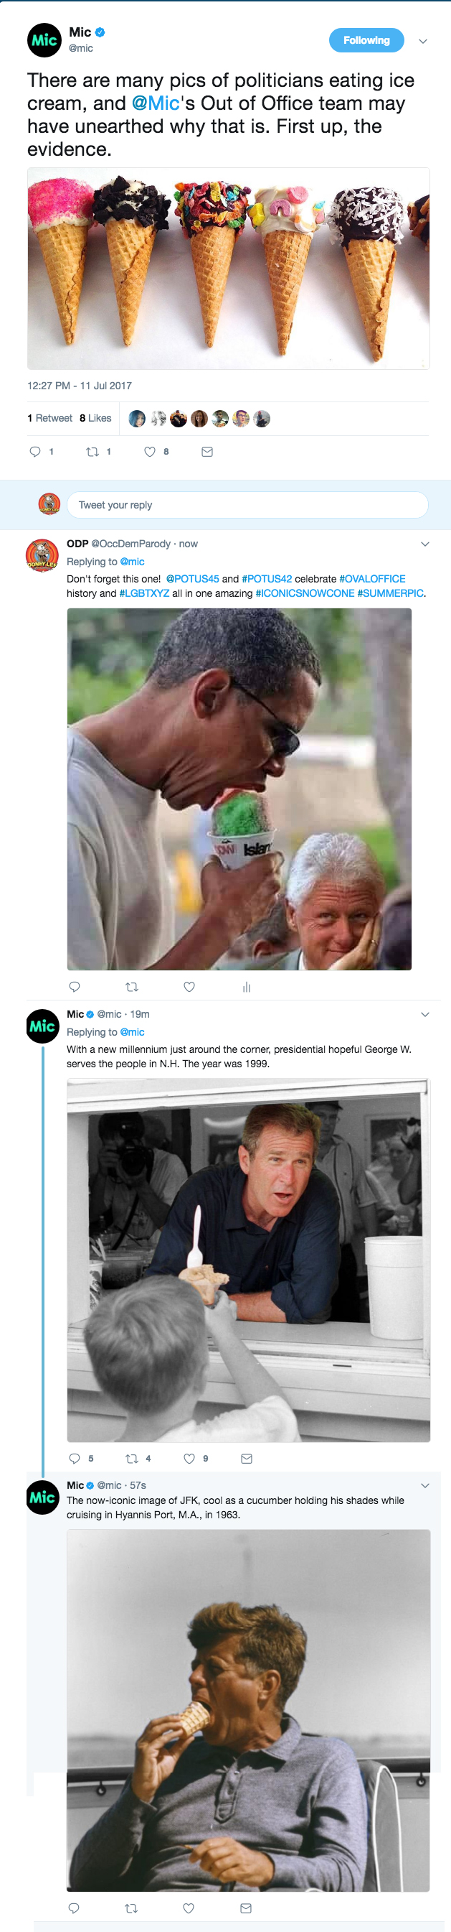
Task: Open the options chevron on the main tweet
Action: click(423, 41)
